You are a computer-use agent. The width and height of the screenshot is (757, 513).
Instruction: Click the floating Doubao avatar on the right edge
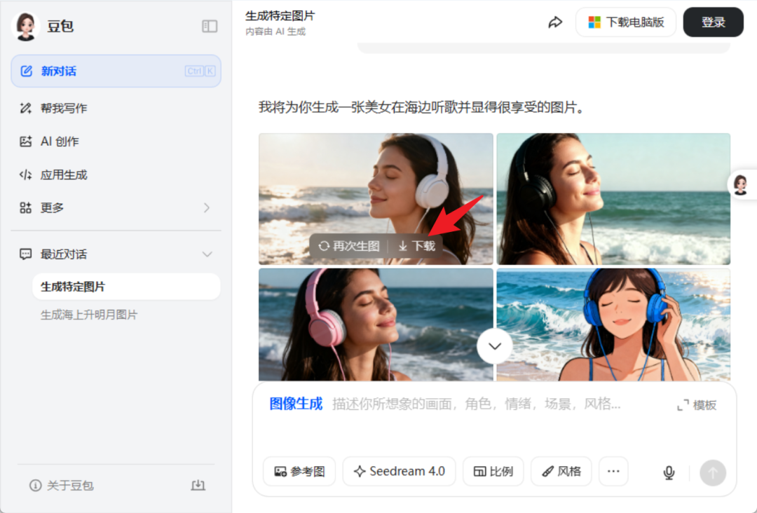coord(741,185)
